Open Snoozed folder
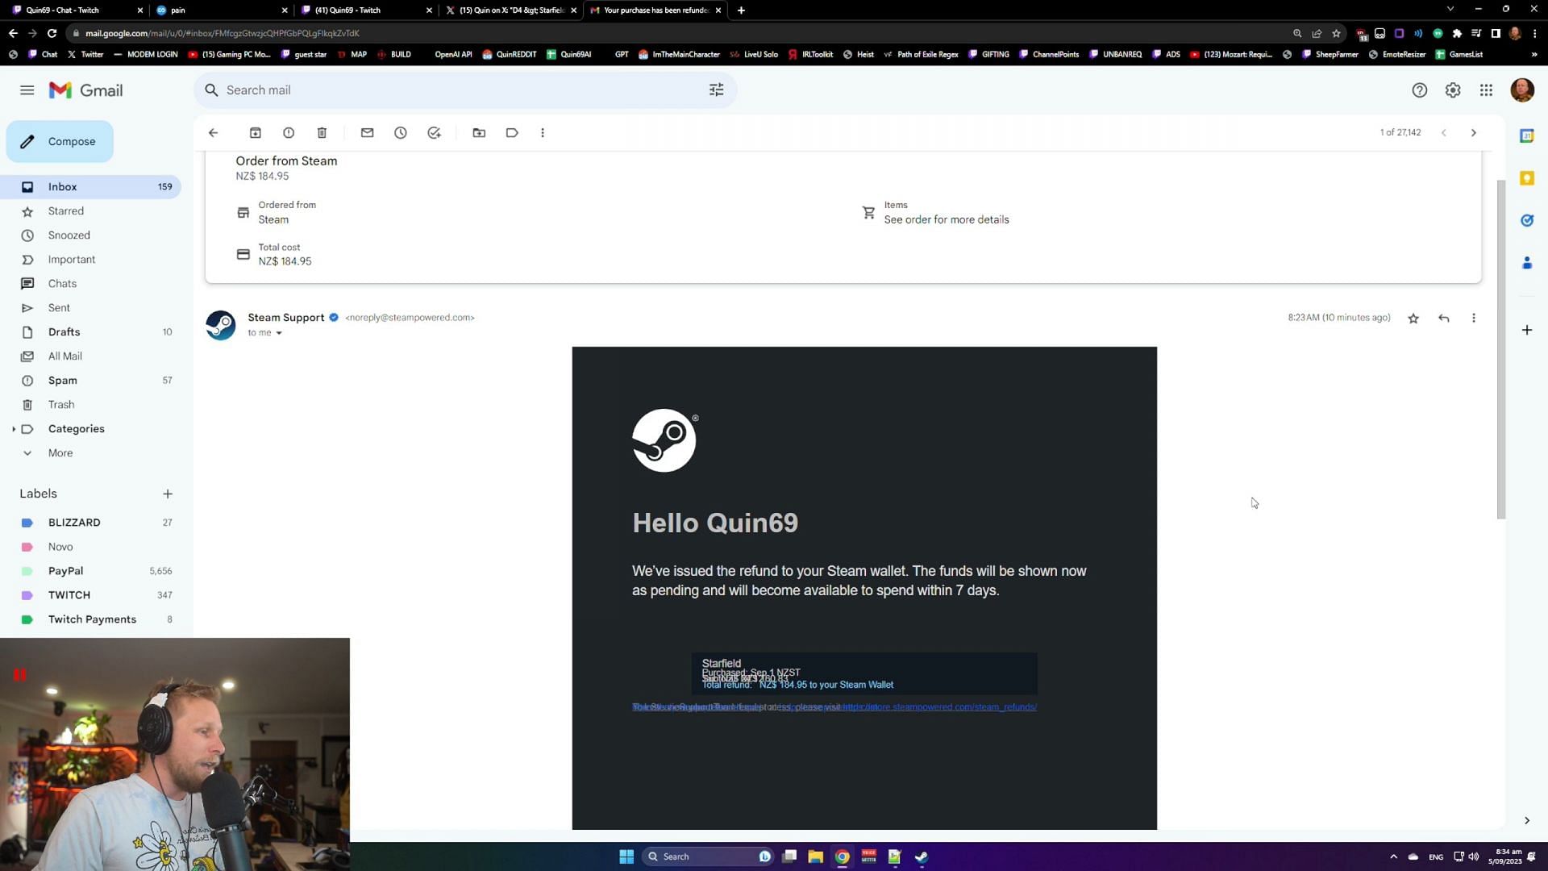 pos(90,235)
